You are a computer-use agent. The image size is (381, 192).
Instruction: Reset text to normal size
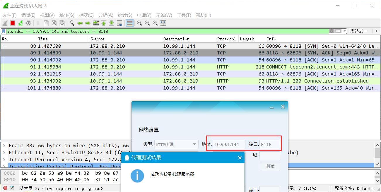point(155,23)
